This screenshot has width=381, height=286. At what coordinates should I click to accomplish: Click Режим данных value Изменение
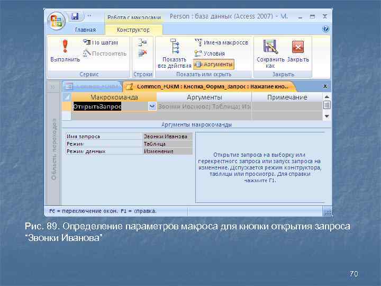point(168,151)
